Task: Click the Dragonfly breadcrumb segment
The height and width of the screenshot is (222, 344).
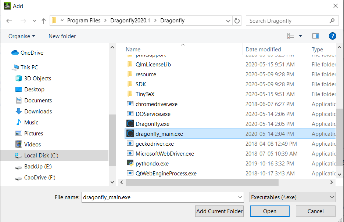Action: coord(172,21)
